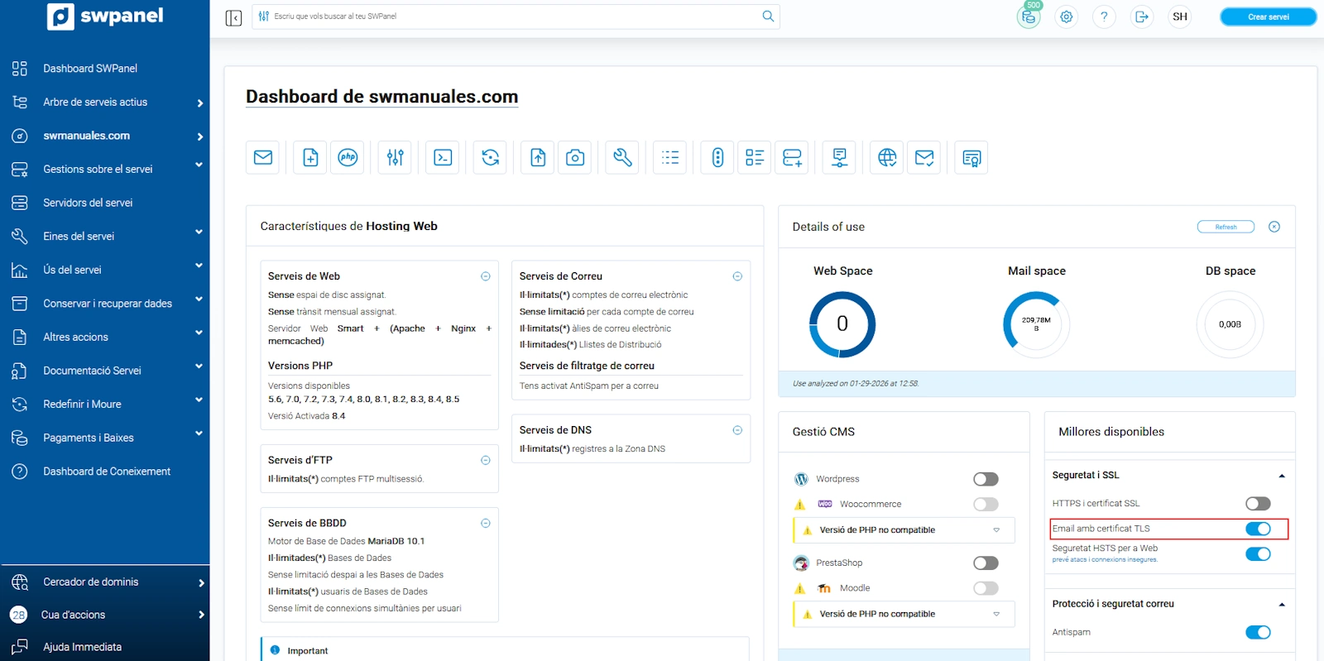The width and height of the screenshot is (1324, 661).
Task: Open the PHP settings icon
Action: point(348,157)
